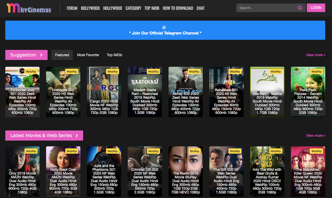332x198 pixels.
Task: Click WebRip badge on Bebaakee S01
Action: click(x=235, y=72)
